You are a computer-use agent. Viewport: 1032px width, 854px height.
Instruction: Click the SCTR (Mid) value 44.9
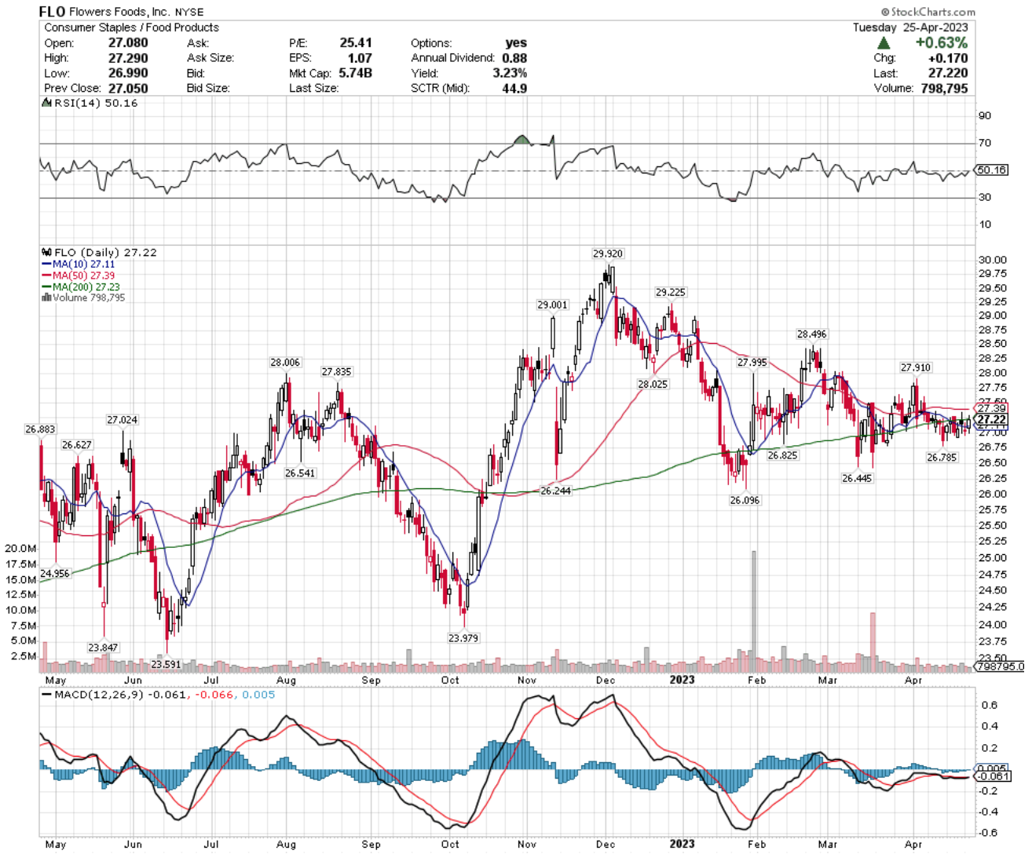point(514,88)
